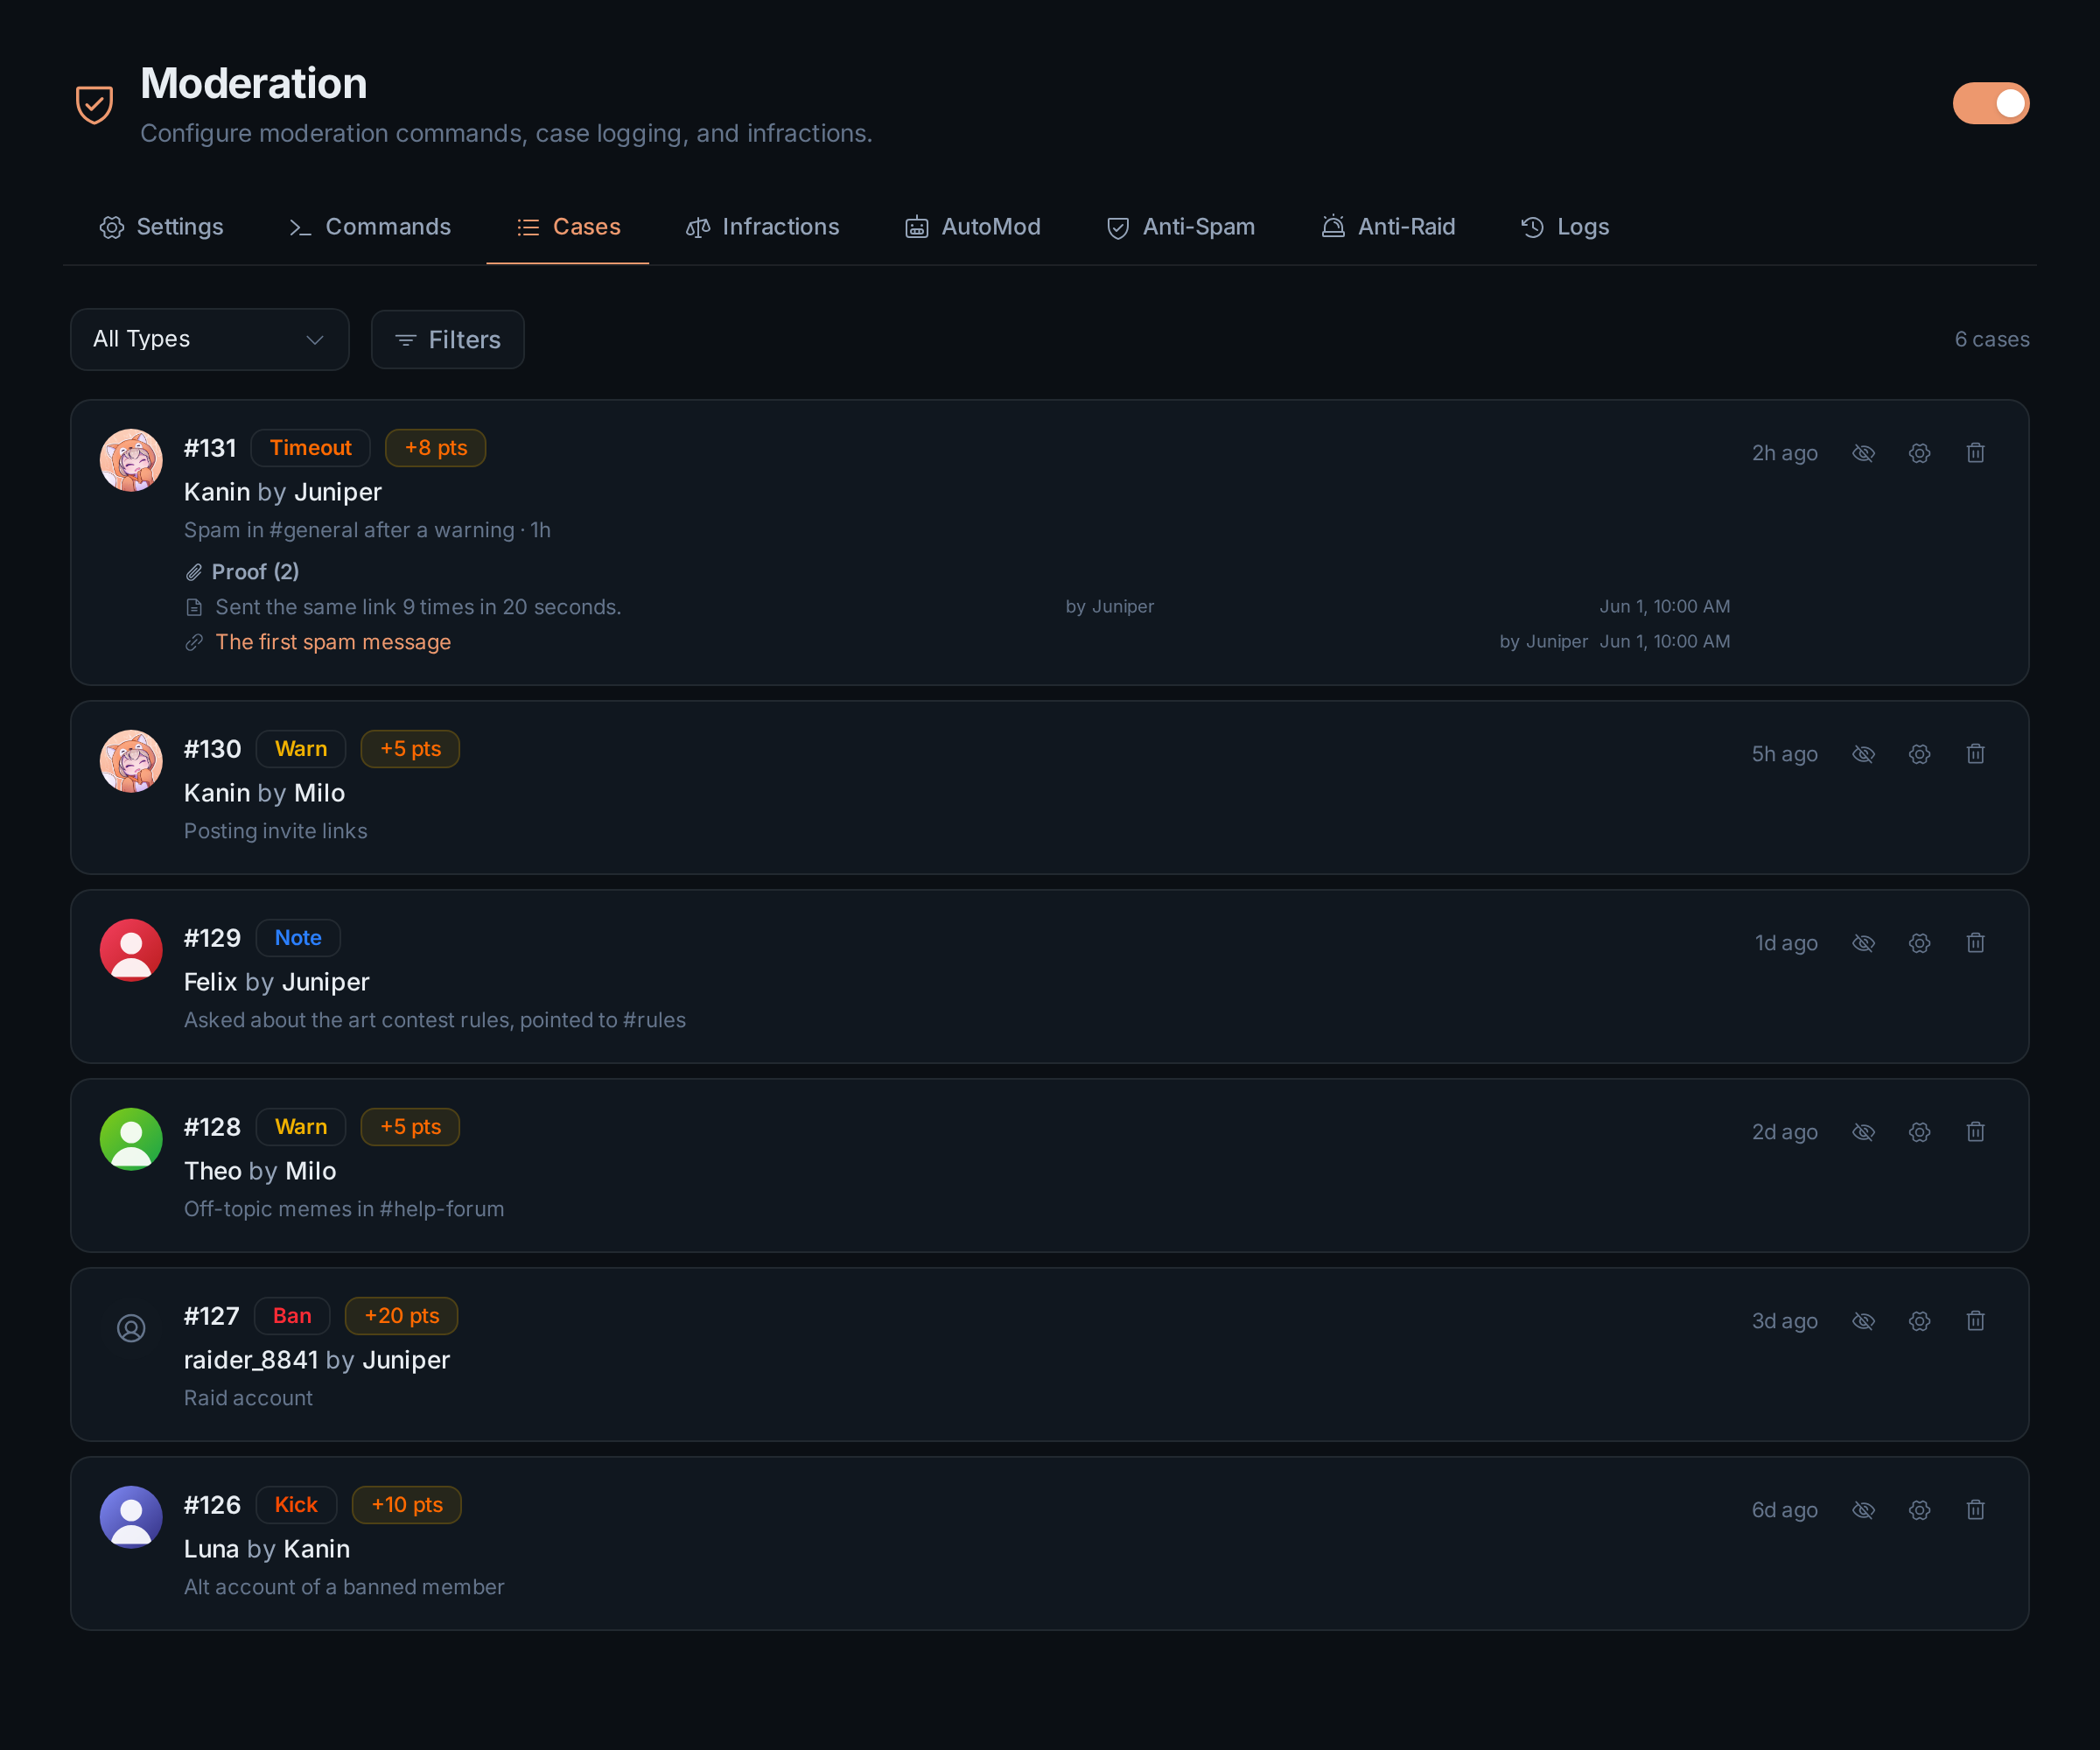The width and height of the screenshot is (2100, 1750).
Task: Delete case #127 with trash icon
Action: click(x=1975, y=1321)
